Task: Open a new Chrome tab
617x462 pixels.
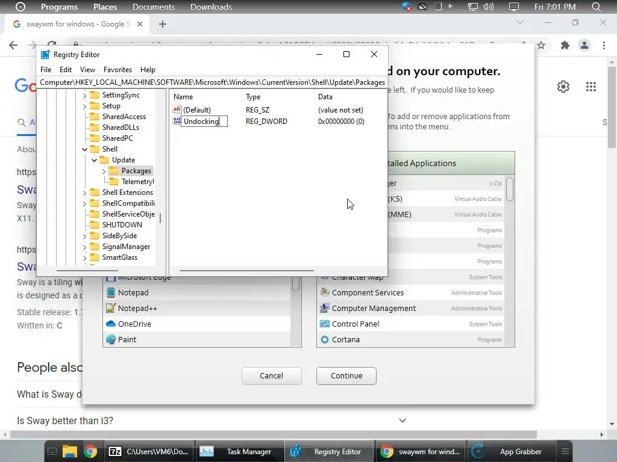Action: pos(163,24)
